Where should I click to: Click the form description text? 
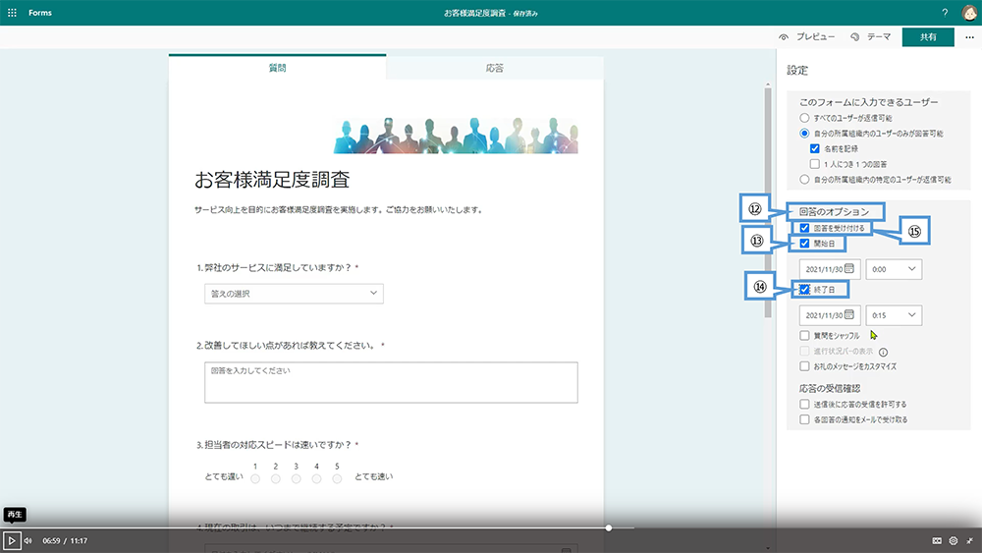pos(339,210)
